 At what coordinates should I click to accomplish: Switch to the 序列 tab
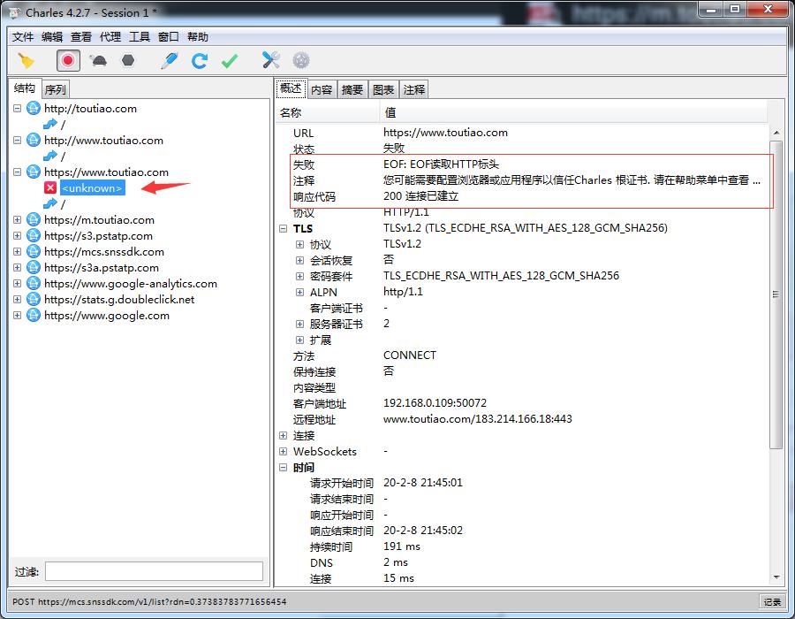point(55,88)
